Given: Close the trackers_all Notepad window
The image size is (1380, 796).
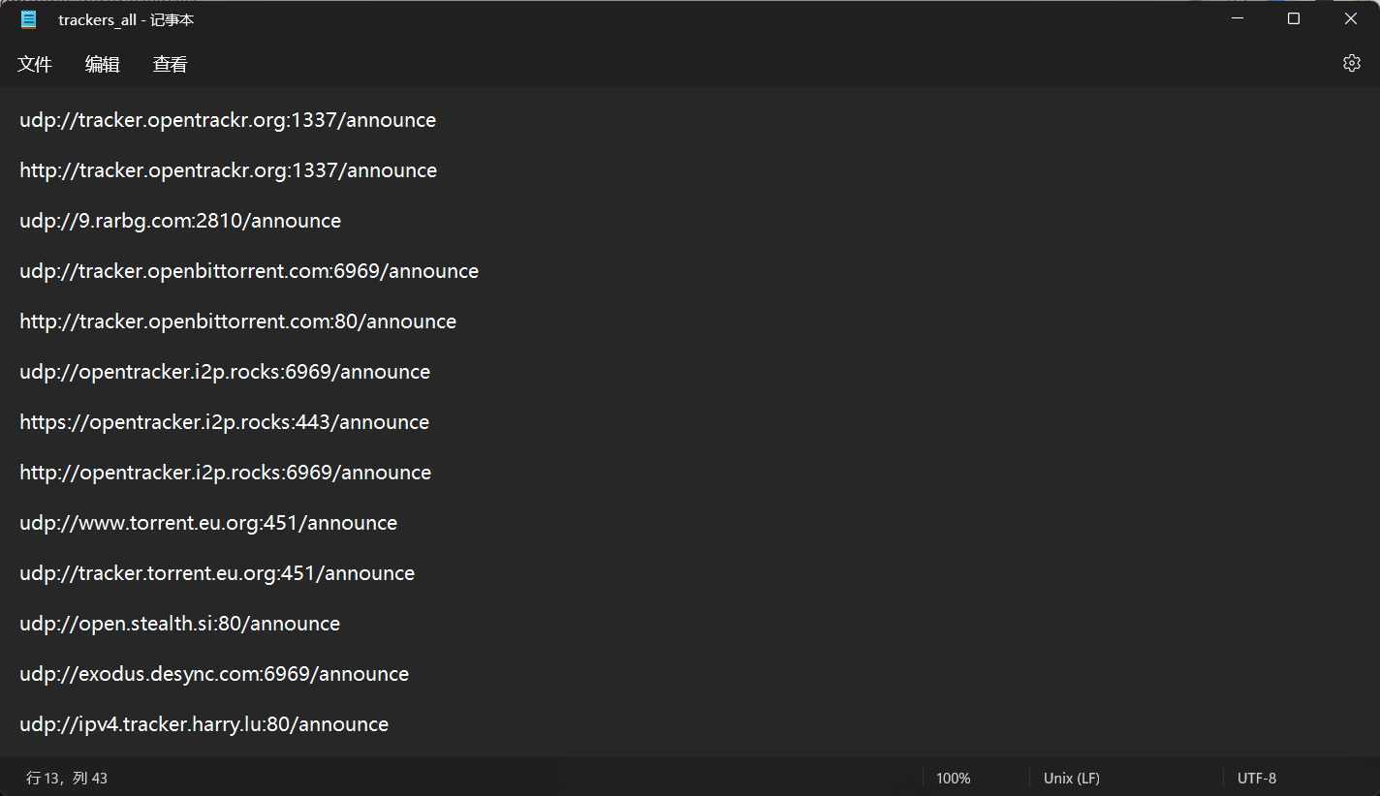Looking at the screenshot, I should [1350, 19].
